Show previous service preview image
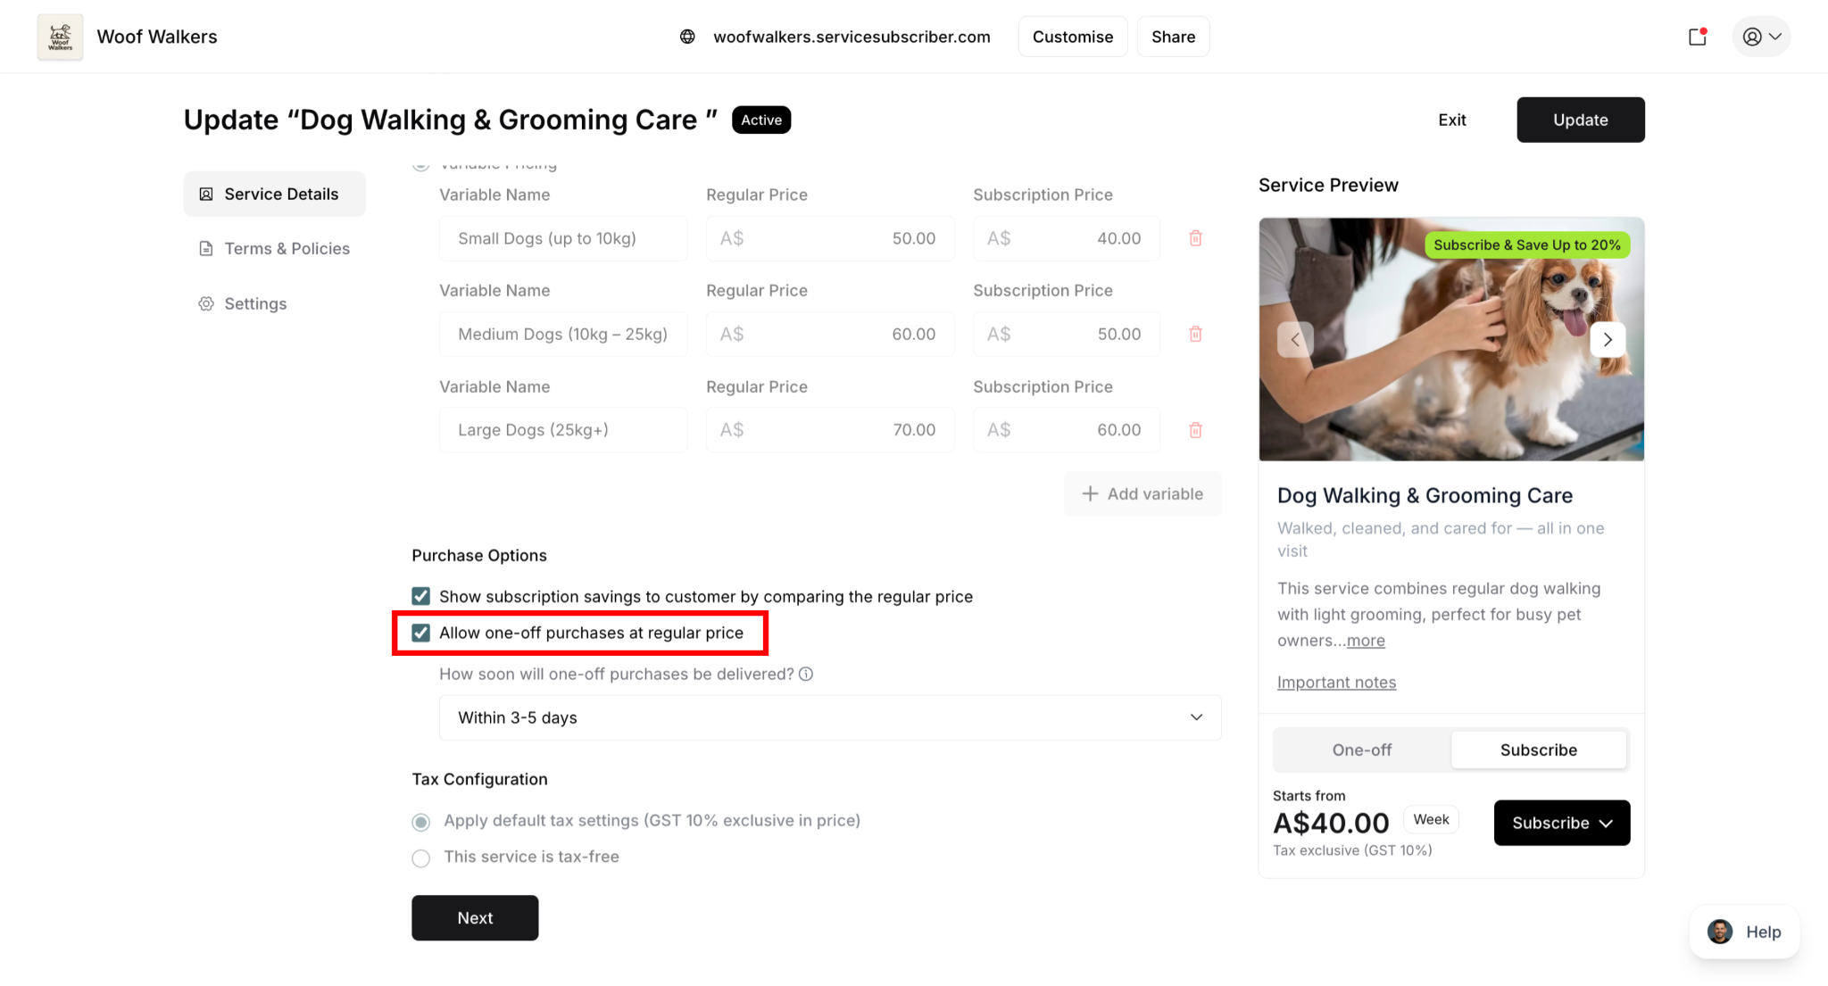Screen dimensions: 1828x986 point(1294,340)
